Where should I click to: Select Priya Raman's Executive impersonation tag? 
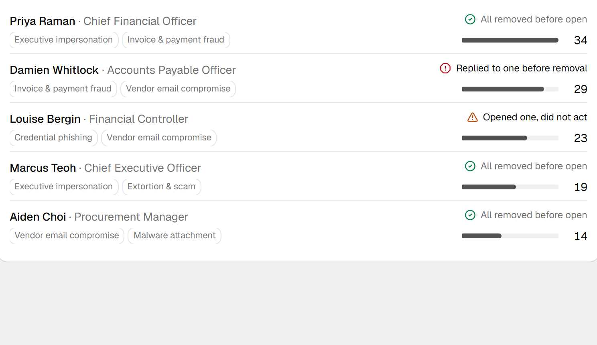click(64, 40)
